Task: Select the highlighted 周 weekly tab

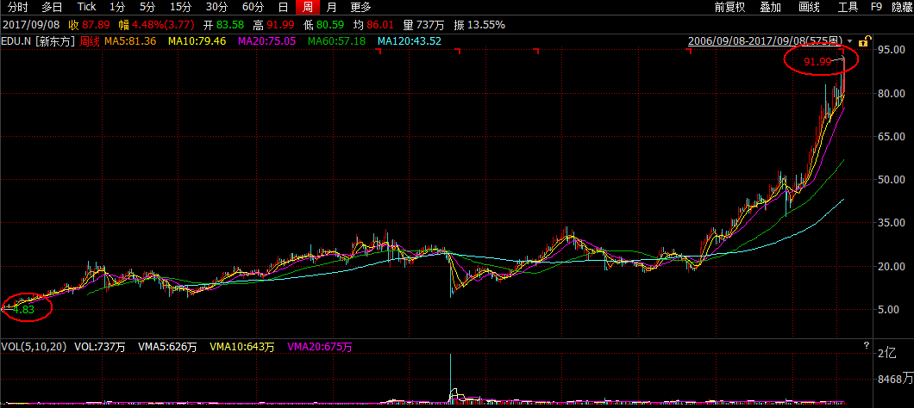Action: [307, 8]
